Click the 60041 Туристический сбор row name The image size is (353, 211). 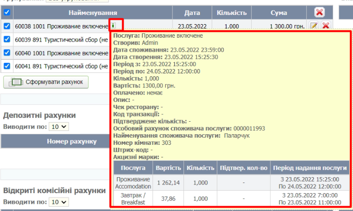pyautogui.click(x=61, y=66)
